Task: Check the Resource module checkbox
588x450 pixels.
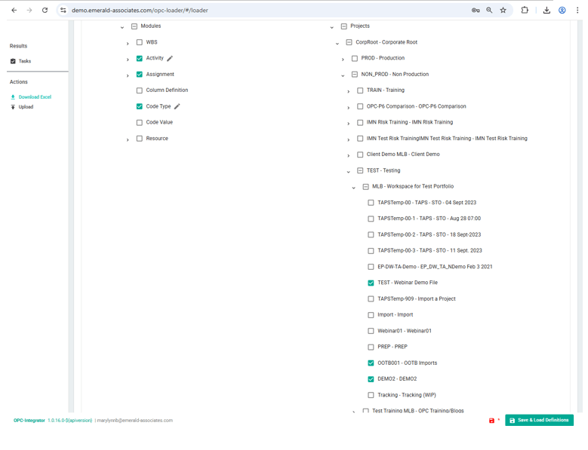Action: click(x=140, y=139)
